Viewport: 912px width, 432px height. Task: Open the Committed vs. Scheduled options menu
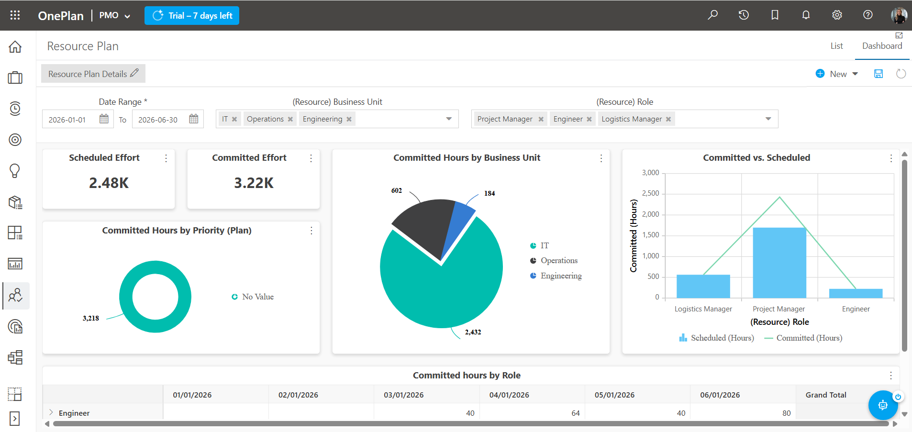[891, 158]
